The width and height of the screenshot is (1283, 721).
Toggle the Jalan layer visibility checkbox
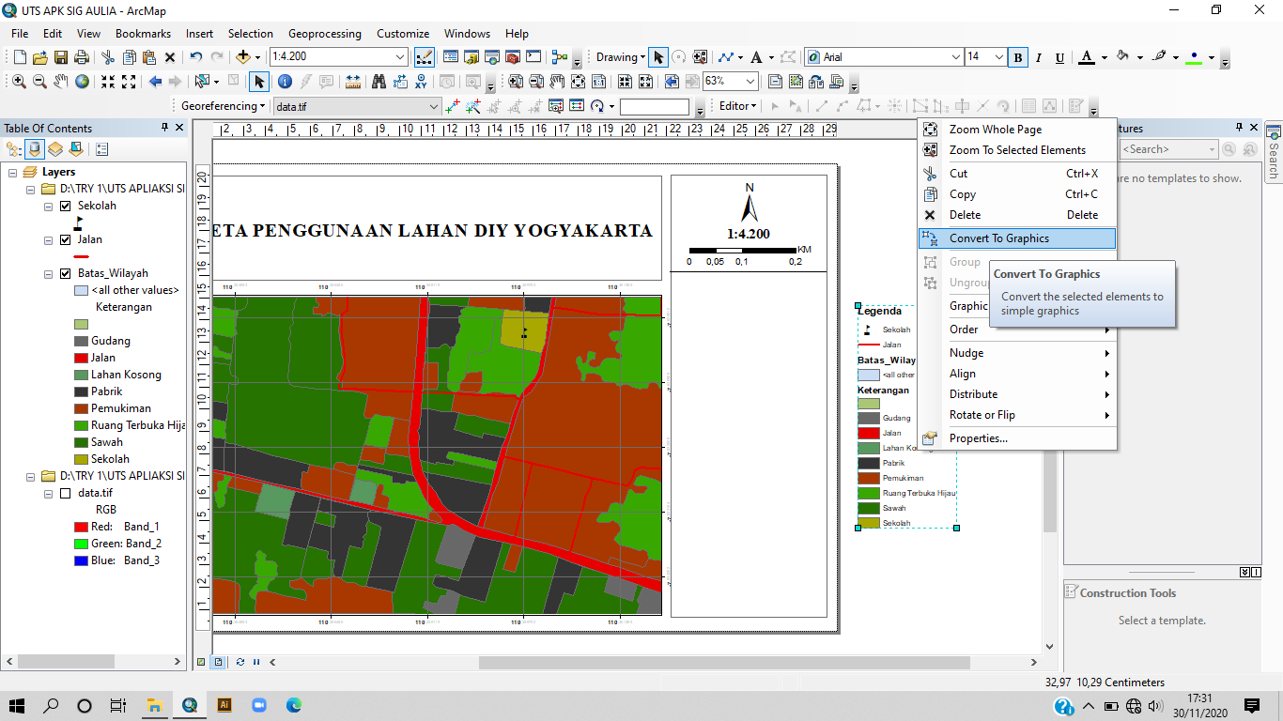[65, 240]
